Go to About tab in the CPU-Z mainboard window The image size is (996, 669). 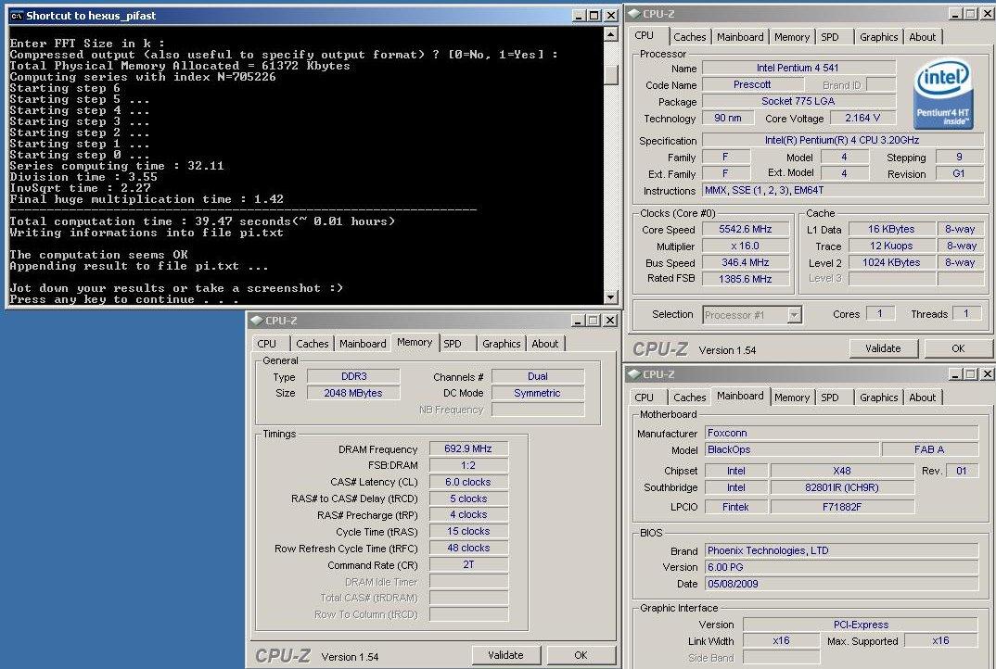[x=922, y=398]
